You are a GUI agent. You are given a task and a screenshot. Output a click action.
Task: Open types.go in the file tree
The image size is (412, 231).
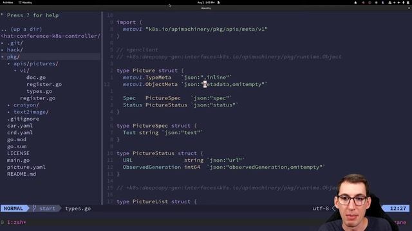pos(39,91)
